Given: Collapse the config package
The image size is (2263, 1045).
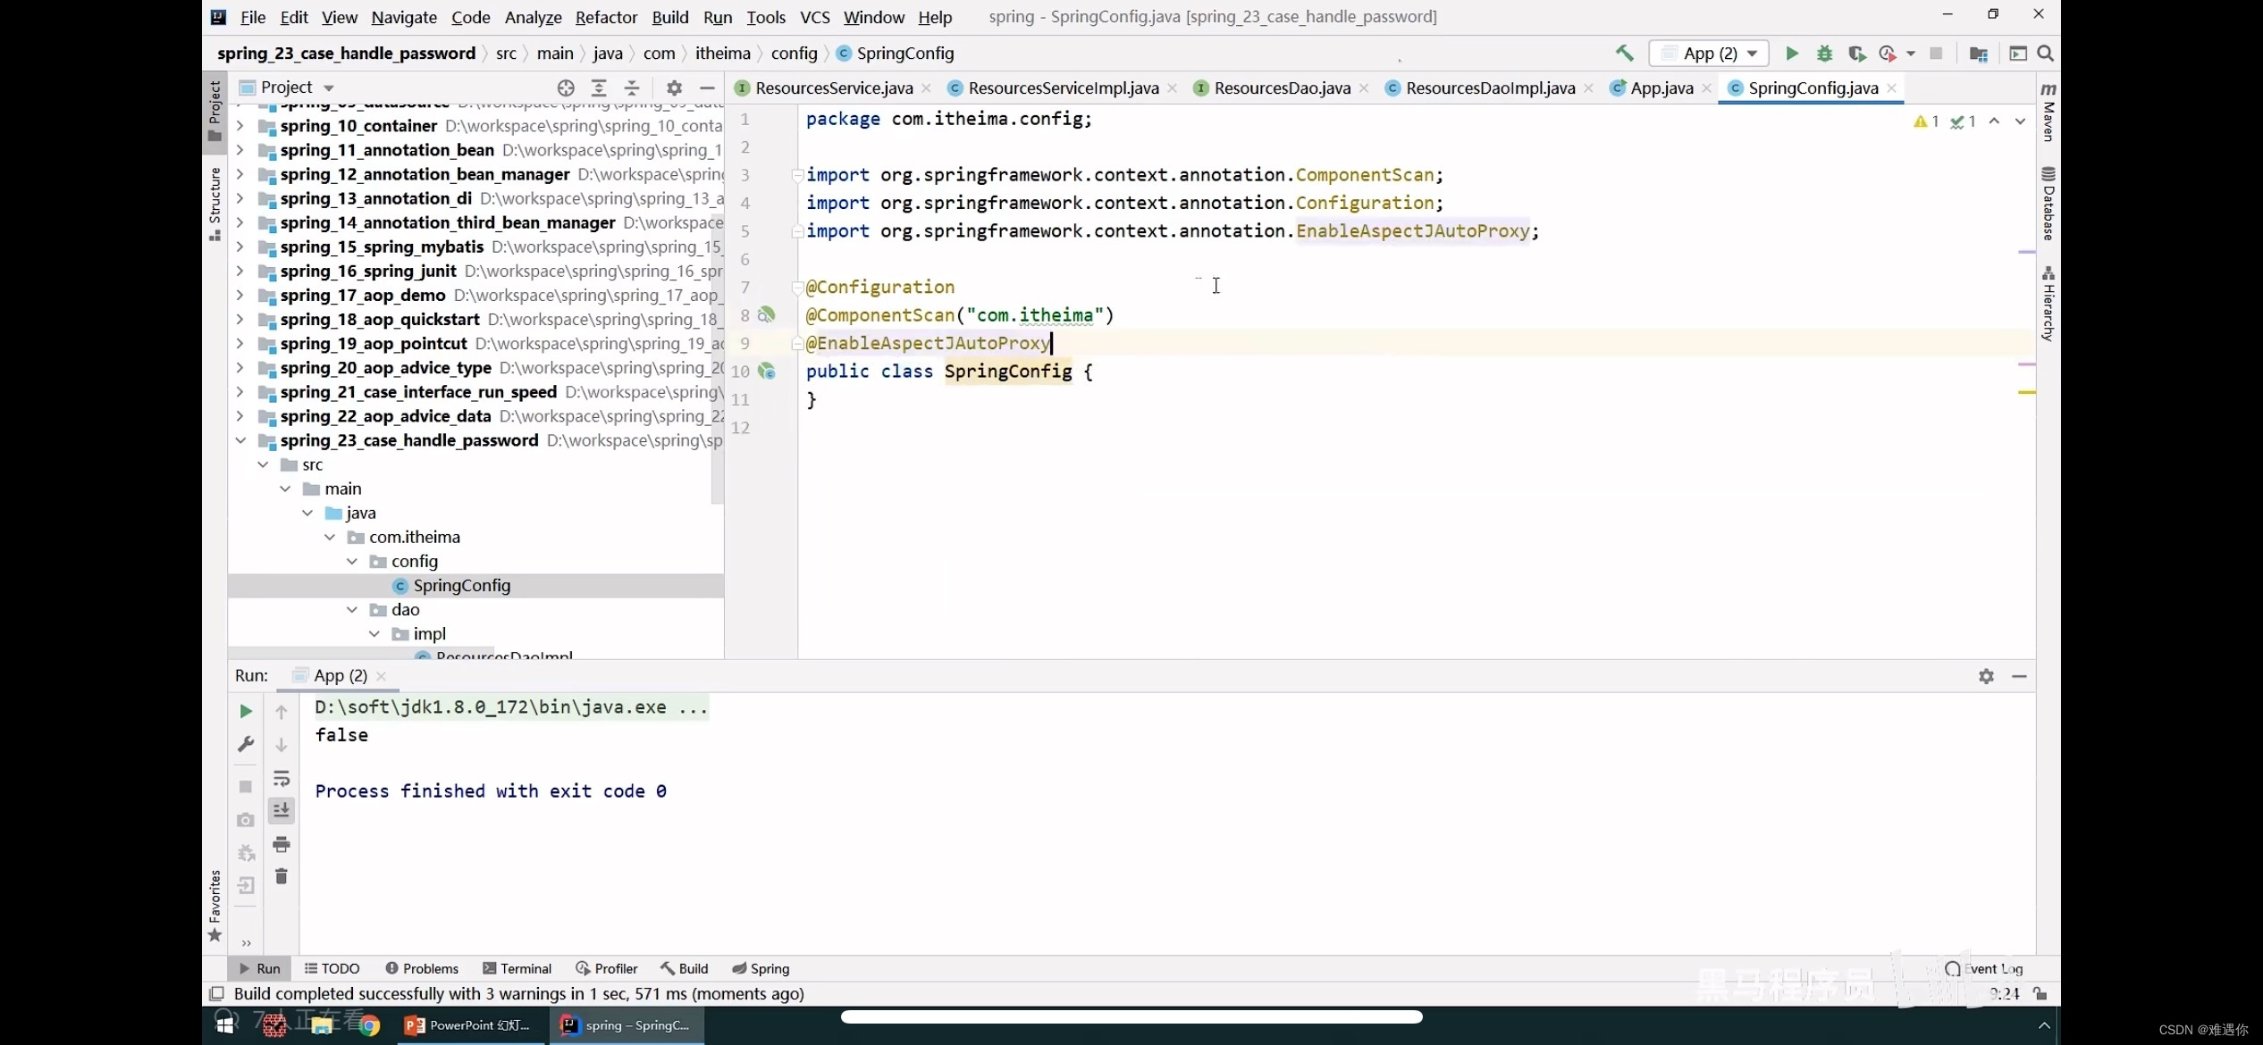Looking at the screenshot, I should 351,561.
